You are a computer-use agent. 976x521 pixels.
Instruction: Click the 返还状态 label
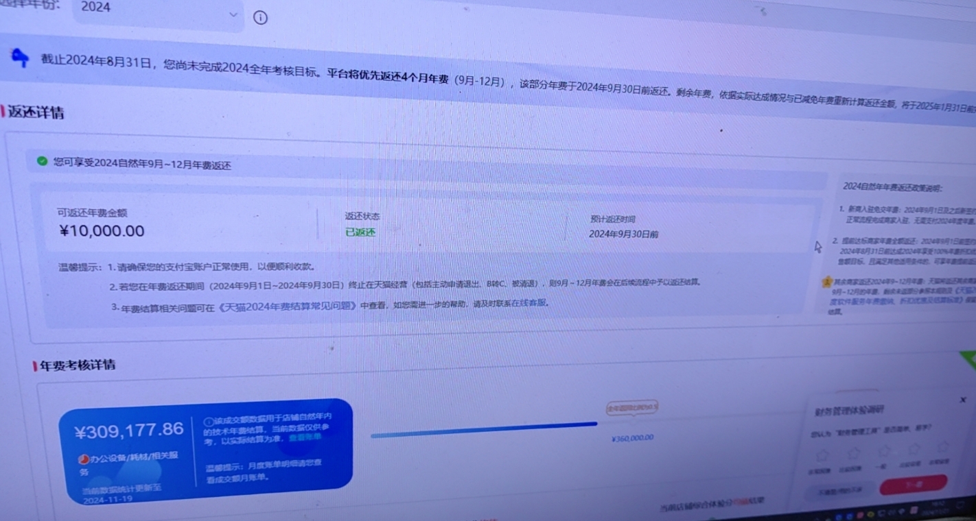tap(362, 216)
